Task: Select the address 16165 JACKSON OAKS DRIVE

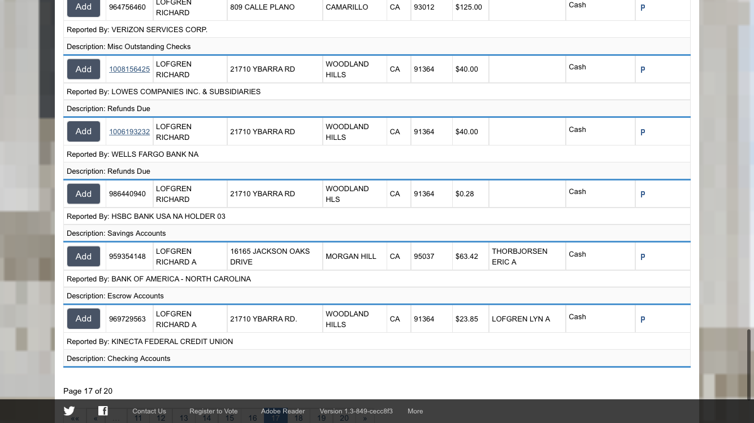Action: tap(270, 256)
